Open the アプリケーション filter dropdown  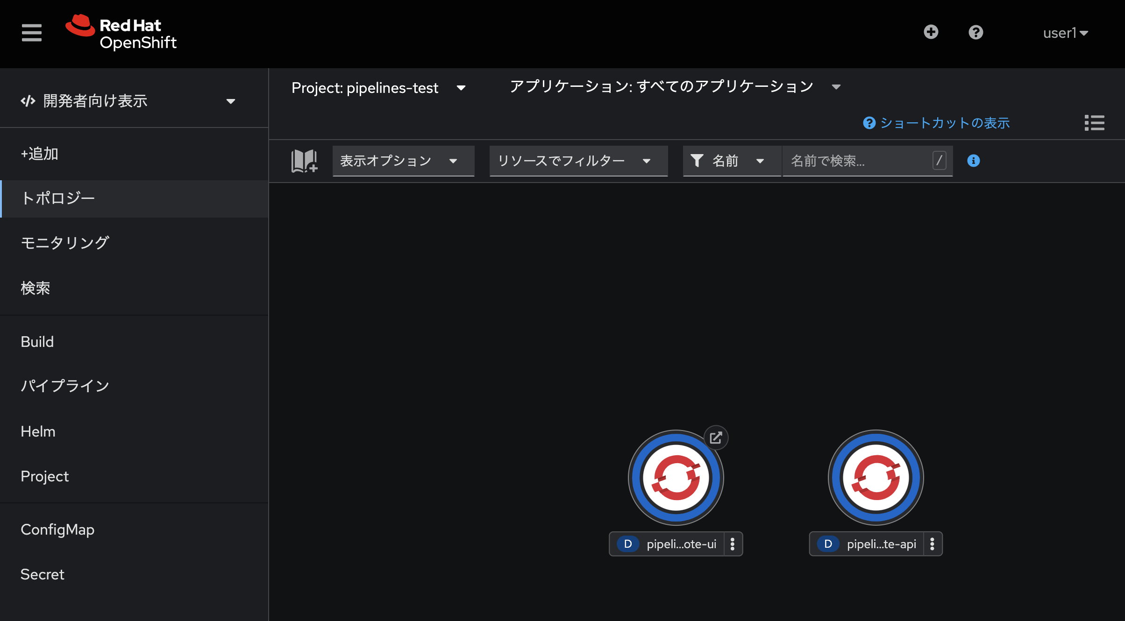[675, 87]
